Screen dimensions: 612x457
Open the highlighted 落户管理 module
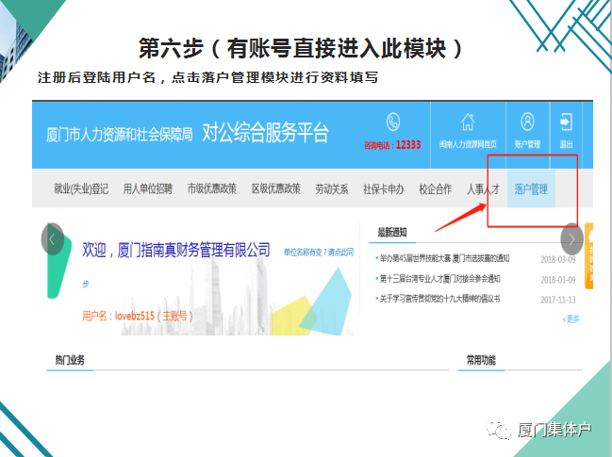click(x=531, y=189)
